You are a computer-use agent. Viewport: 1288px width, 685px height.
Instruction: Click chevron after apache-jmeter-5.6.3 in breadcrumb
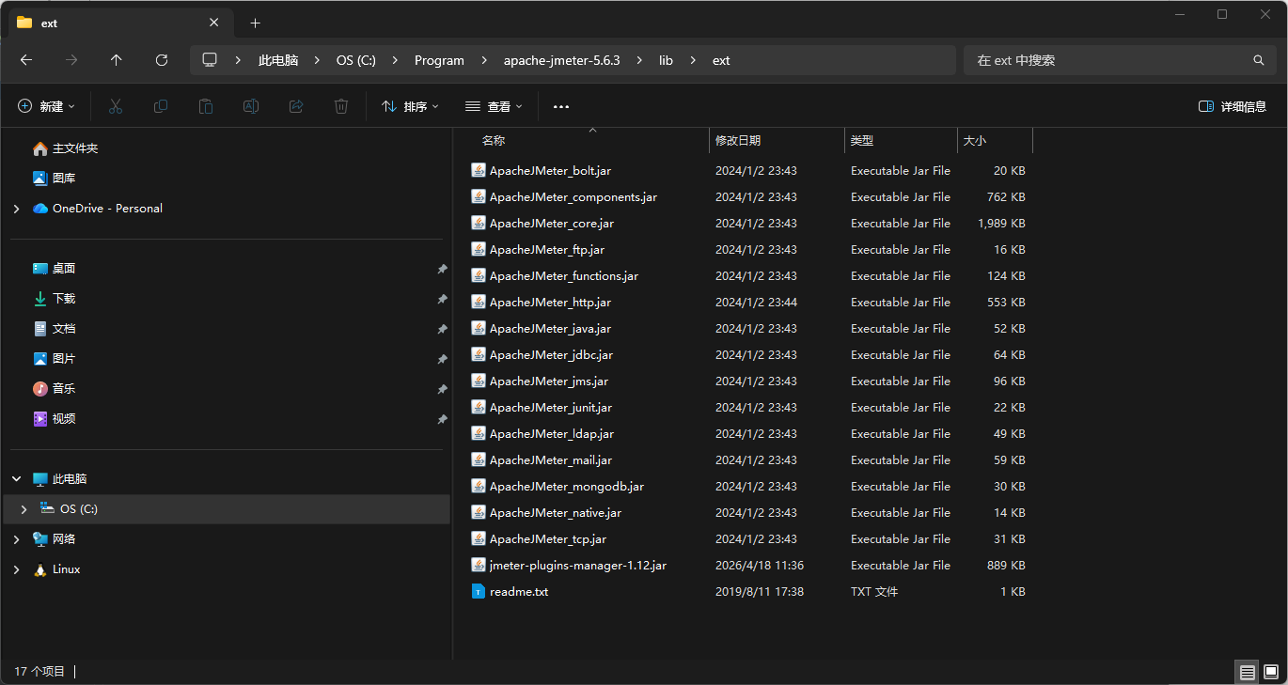(x=639, y=60)
